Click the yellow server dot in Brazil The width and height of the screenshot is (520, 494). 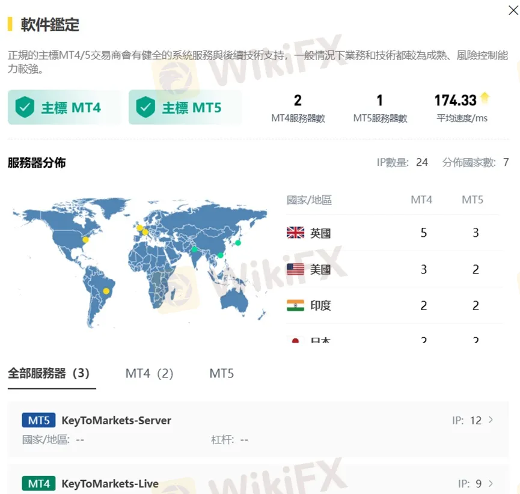pyautogui.click(x=106, y=291)
